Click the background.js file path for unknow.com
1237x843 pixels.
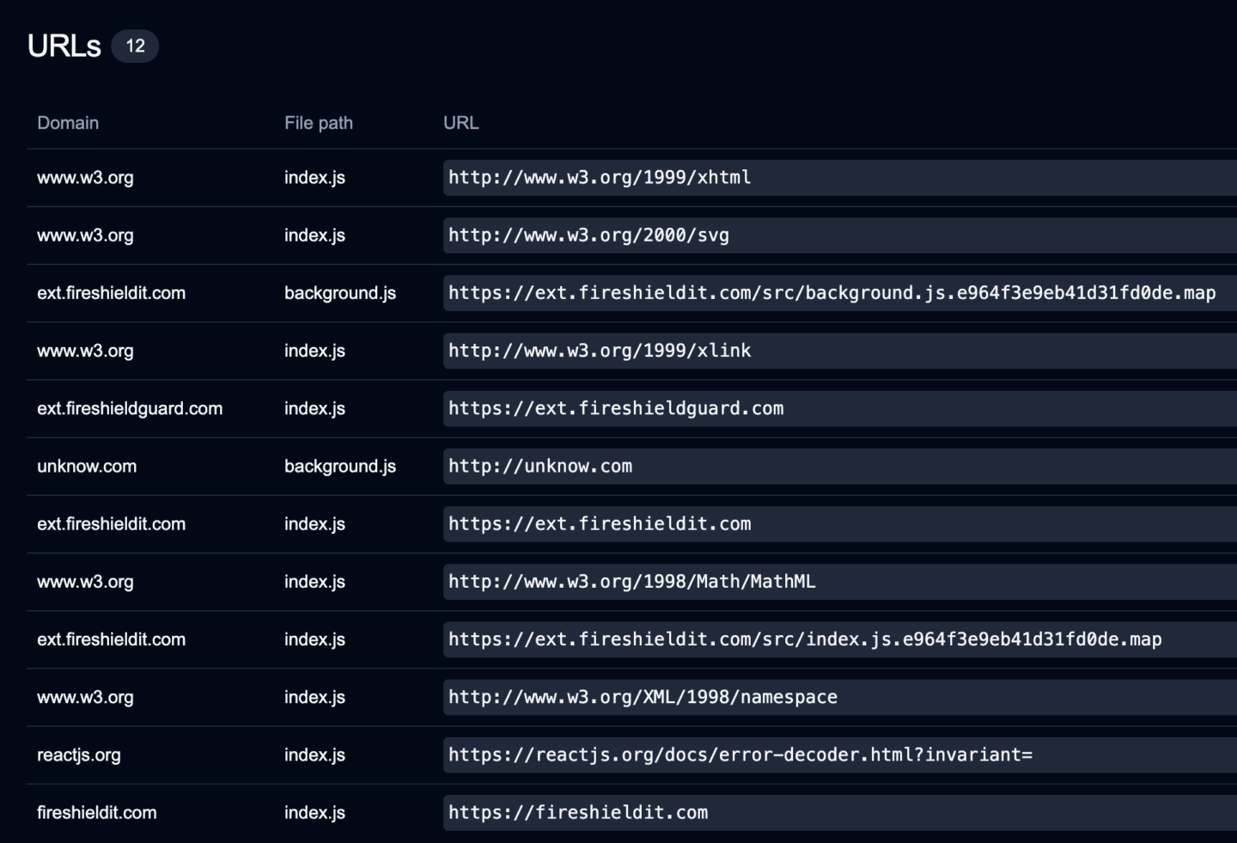pyautogui.click(x=340, y=466)
